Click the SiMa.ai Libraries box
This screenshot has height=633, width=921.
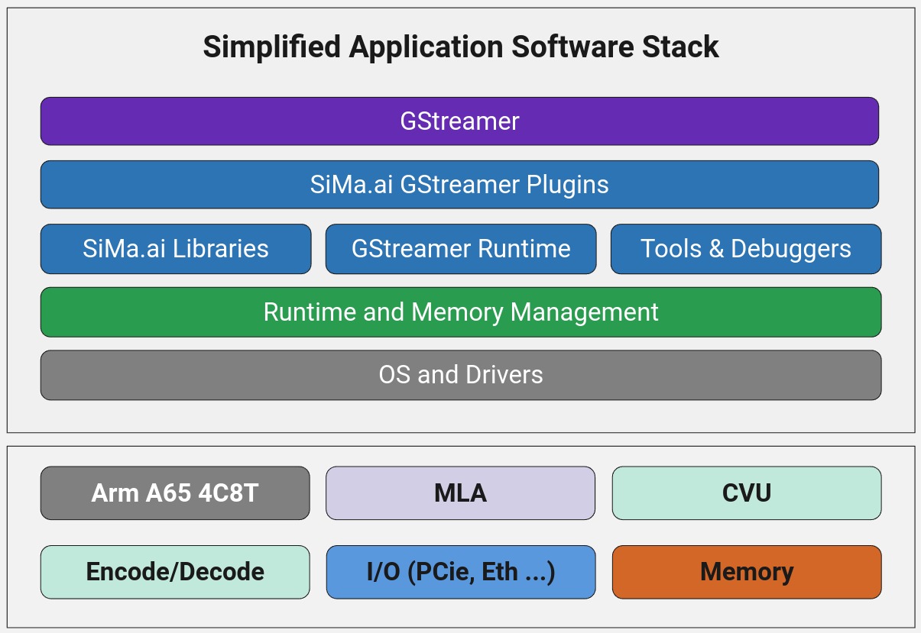(x=176, y=248)
